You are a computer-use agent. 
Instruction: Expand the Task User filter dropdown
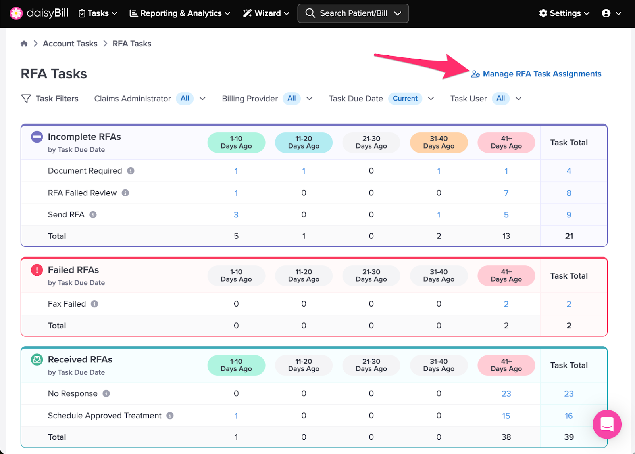coord(518,99)
